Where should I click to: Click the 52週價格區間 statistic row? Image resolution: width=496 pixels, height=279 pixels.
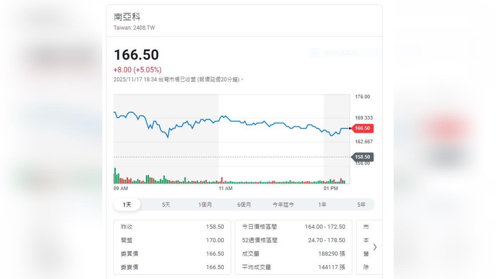293,240
